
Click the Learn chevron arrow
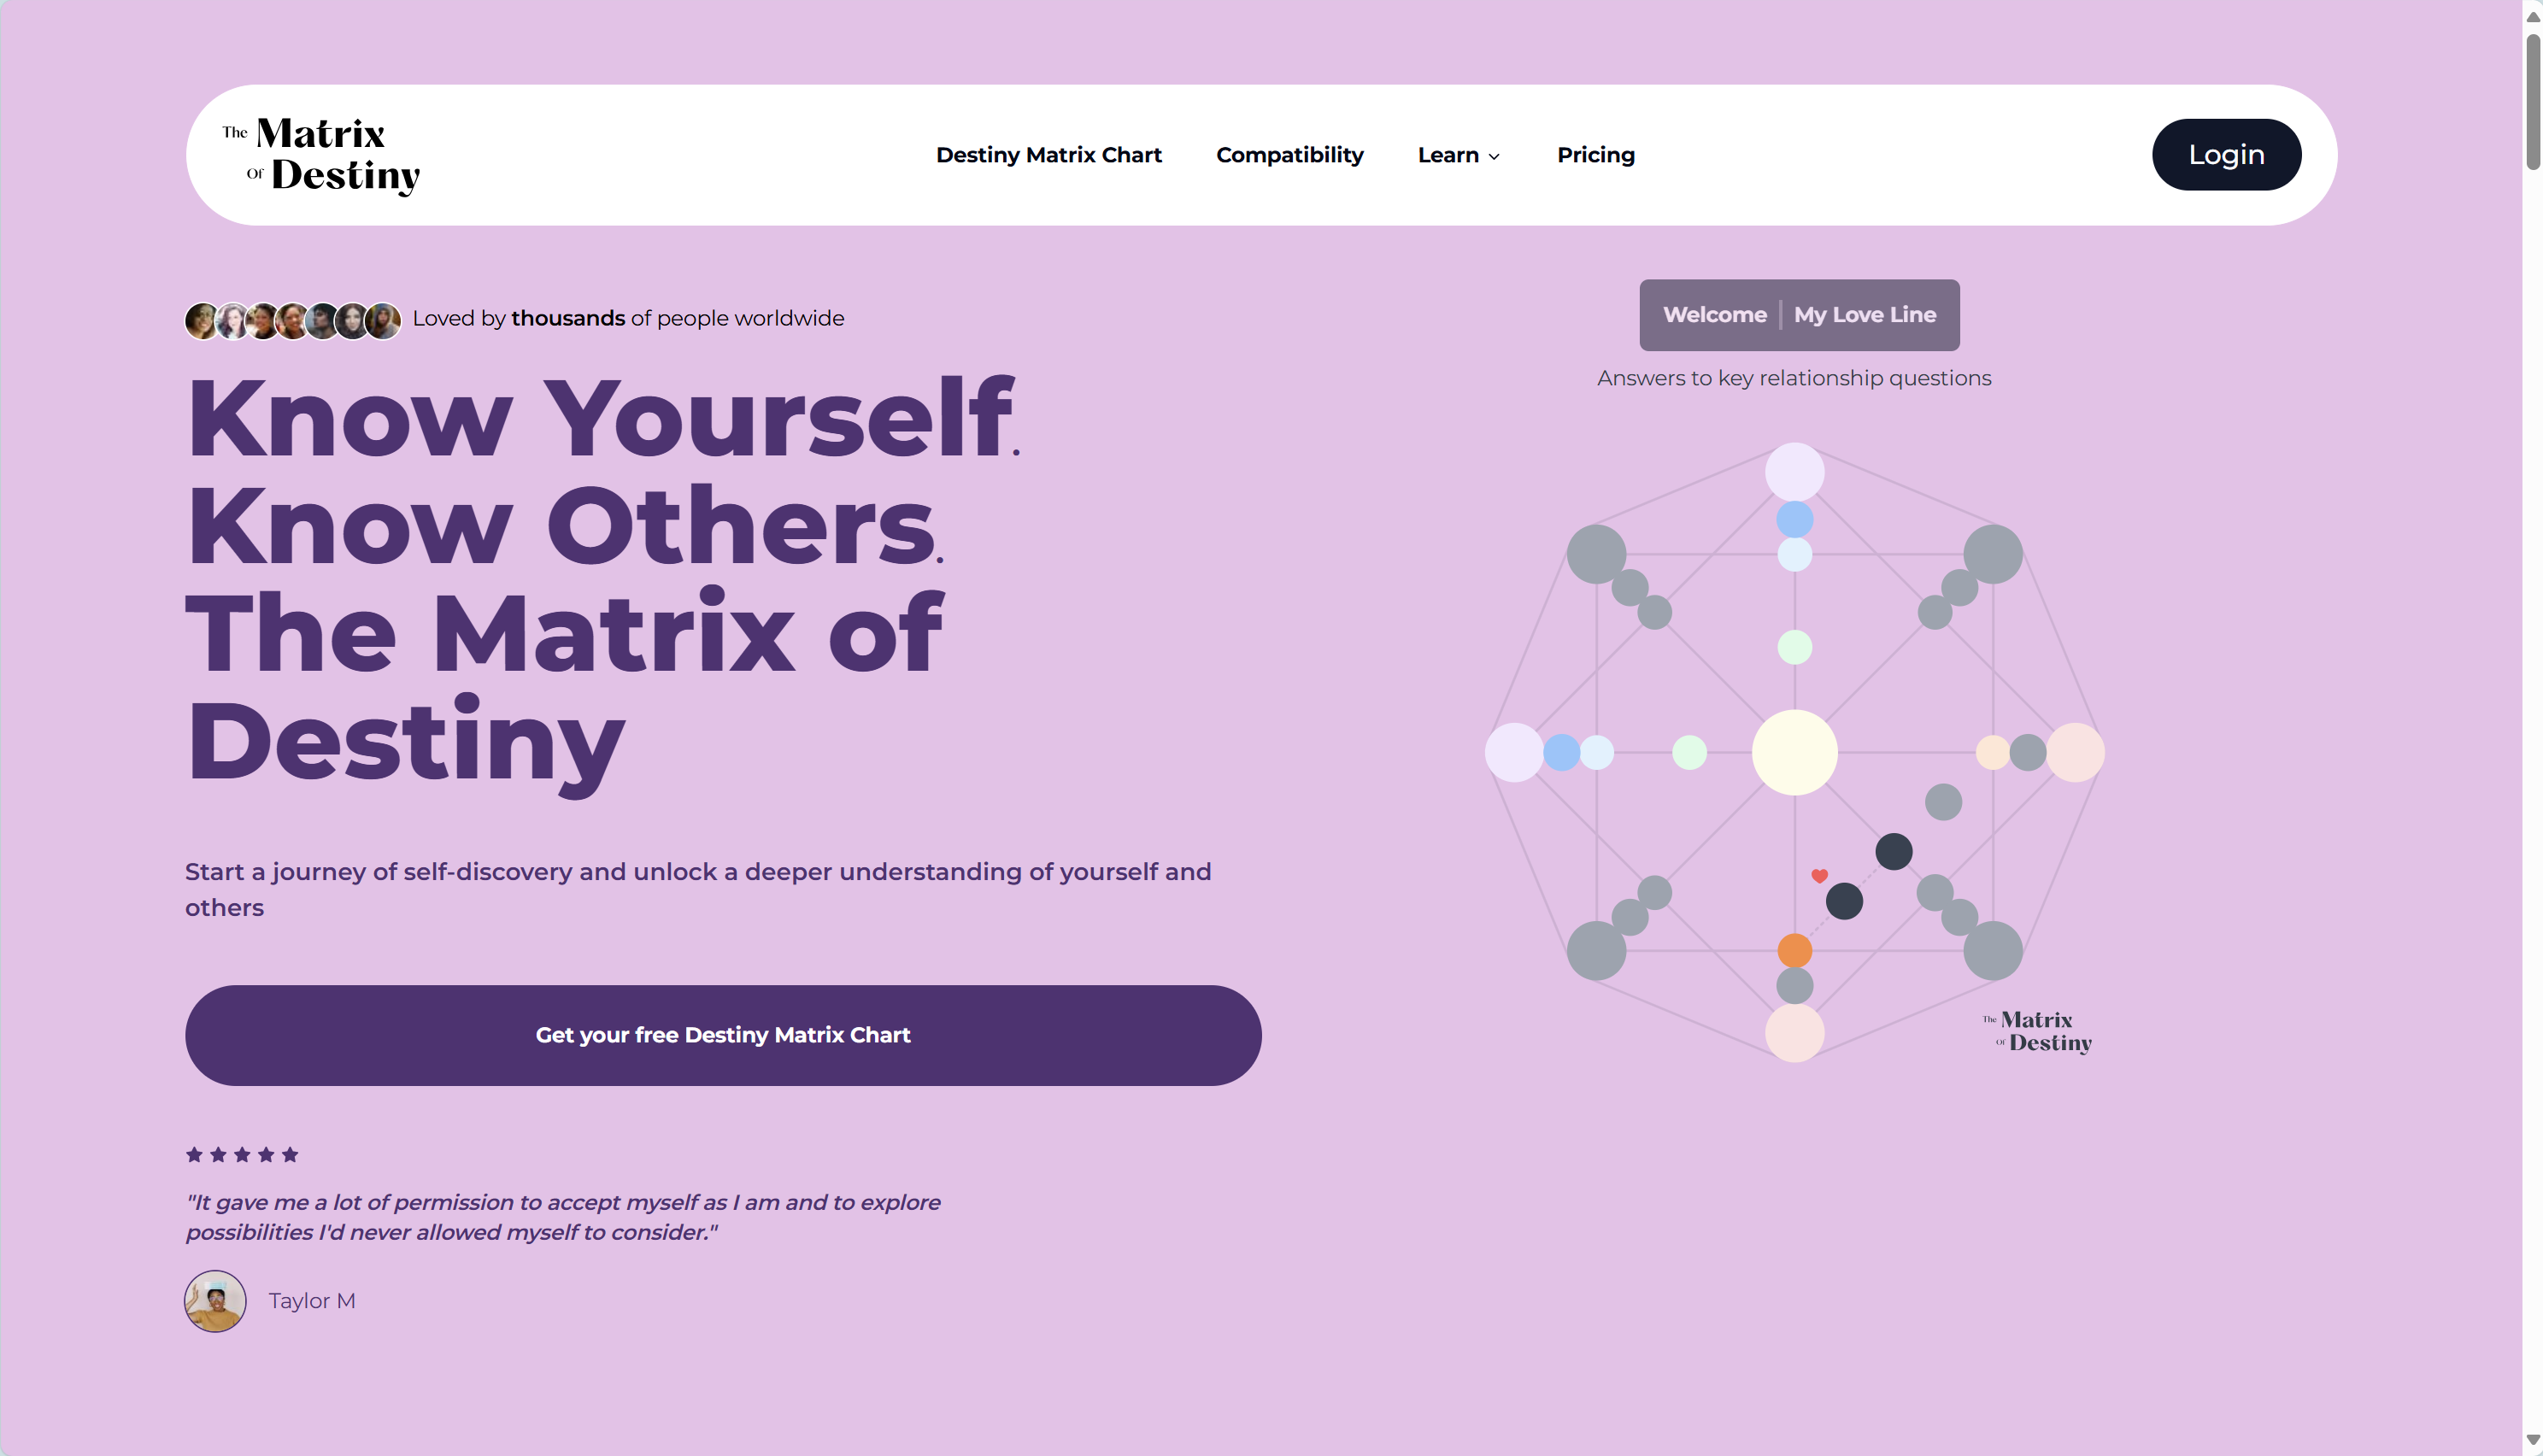tap(1494, 157)
